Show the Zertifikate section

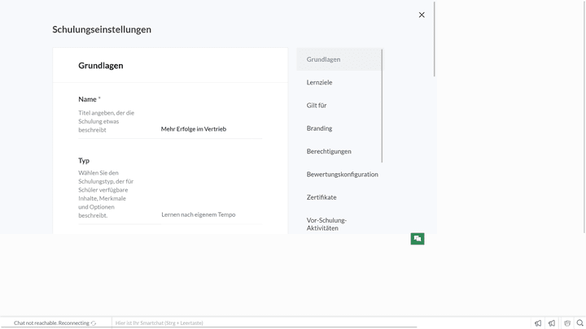tap(321, 197)
